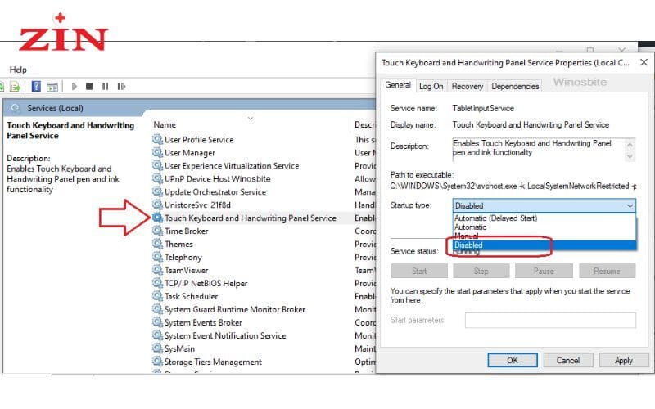The height and width of the screenshot is (409, 655).
Task: Click the gear icon beside Telephony
Action: (x=157, y=257)
